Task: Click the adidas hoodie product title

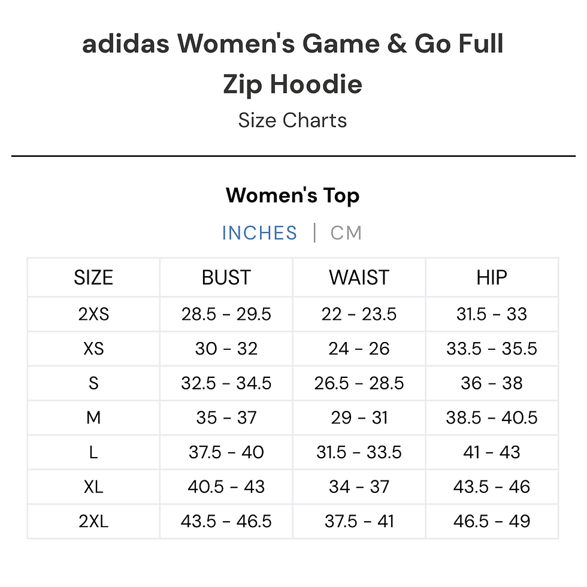Action: click(x=293, y=63)
